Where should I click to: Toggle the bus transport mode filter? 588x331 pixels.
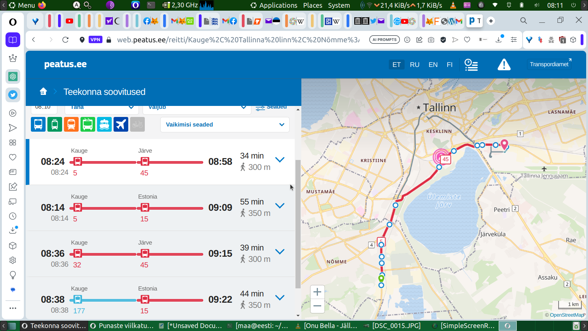pos(38,124)
